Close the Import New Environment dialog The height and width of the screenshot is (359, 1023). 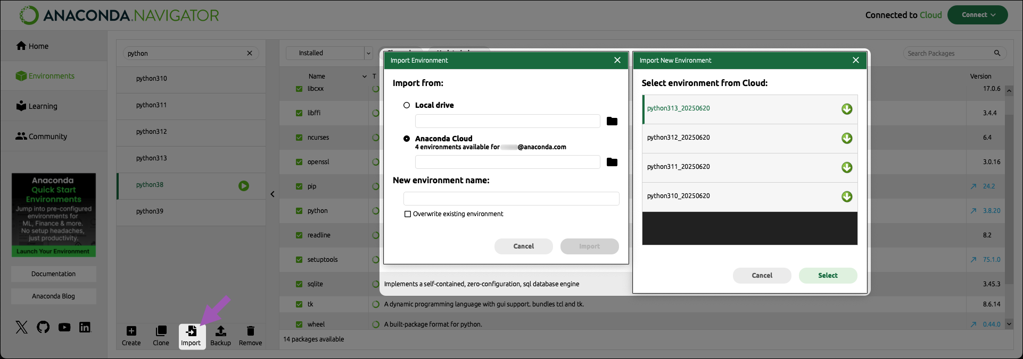click(x=856, y=60)
